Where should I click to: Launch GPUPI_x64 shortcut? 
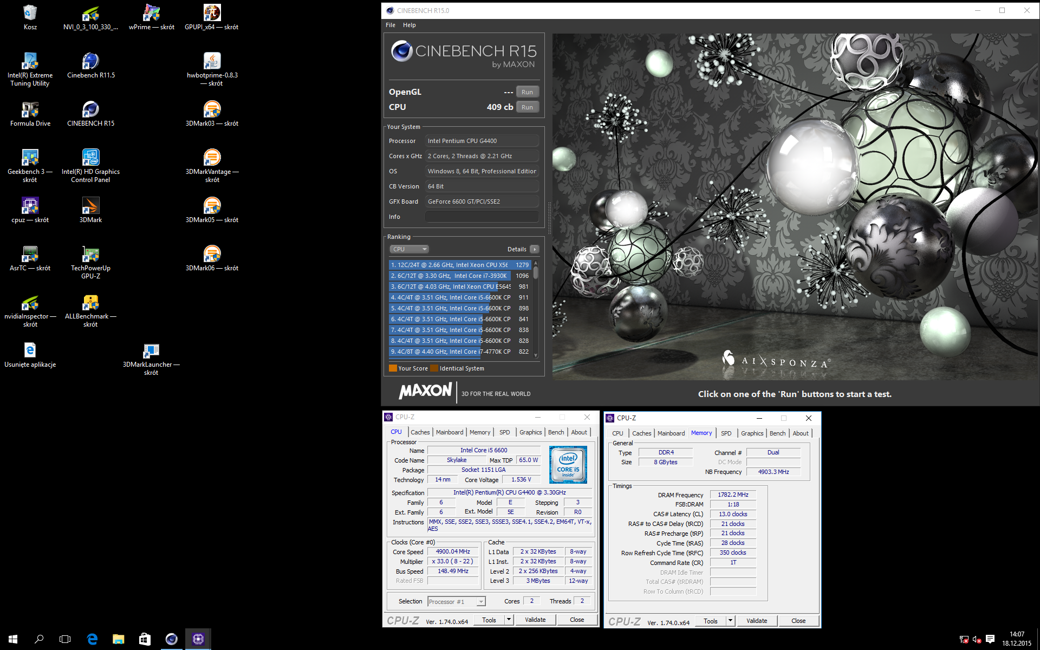tap(212, 16)
